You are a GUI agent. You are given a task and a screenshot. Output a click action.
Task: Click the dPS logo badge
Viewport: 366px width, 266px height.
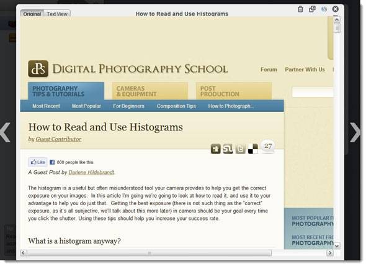tap(38, 69)
